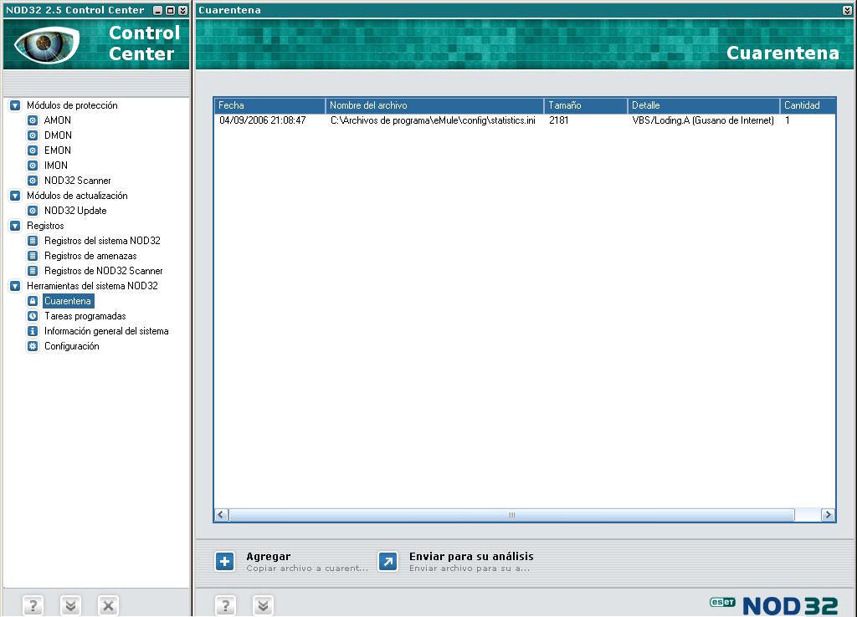Click double-chevron button below Cuarentena panel
The image size is (857, 617).
click(263, 605)
